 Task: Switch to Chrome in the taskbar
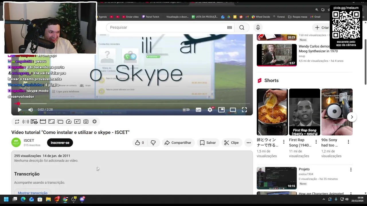pyautogui.click(x=65, y=199)
